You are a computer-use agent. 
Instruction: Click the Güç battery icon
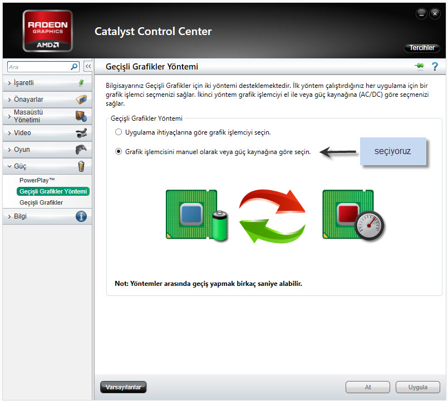pyautogui.click(x=81, y=166)
